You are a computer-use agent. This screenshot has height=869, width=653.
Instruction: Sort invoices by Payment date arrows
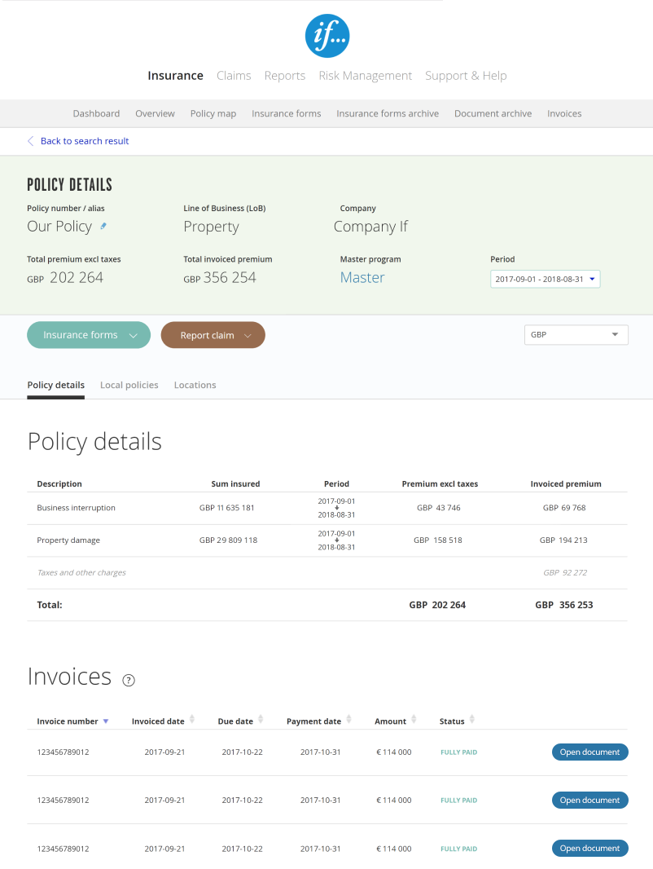click(348, 720)
